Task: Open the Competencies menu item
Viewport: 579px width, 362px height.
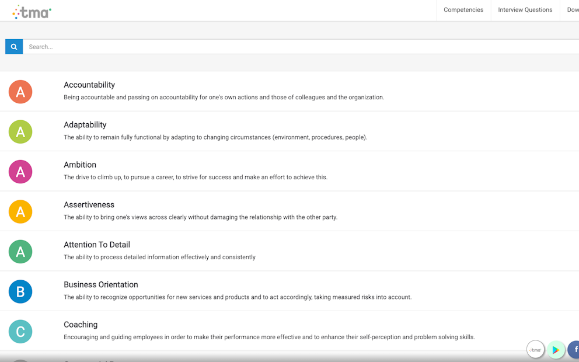Action: point(463,10)
